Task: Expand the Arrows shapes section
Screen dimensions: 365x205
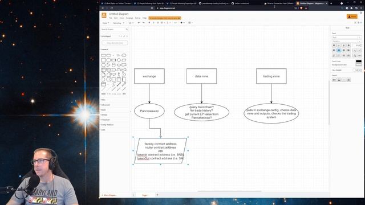Action: (x=104, y=115)
